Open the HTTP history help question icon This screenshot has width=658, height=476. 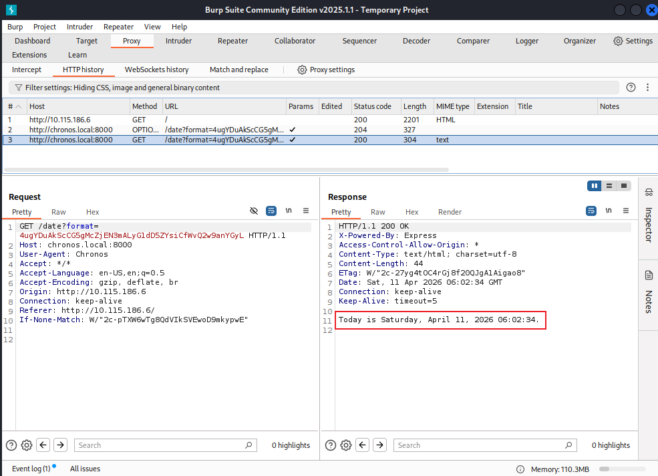[x=631, y=88]
